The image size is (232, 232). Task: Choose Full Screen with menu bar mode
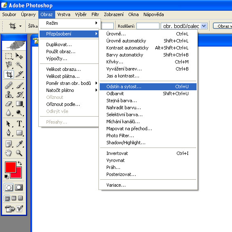pos(14,198)
